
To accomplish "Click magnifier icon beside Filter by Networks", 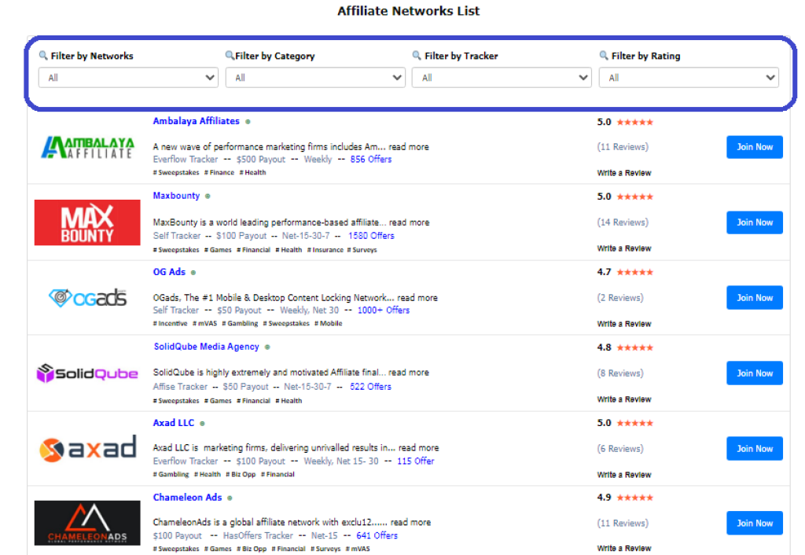I will (x=43, y=55).
